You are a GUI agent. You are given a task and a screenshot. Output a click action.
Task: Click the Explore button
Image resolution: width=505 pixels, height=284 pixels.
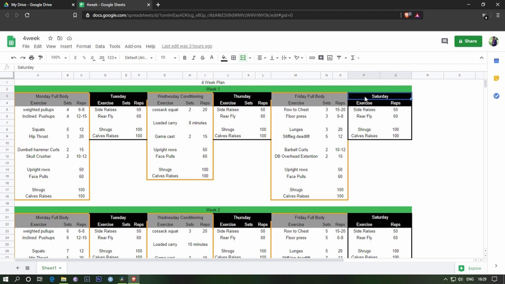pos(469,268)
